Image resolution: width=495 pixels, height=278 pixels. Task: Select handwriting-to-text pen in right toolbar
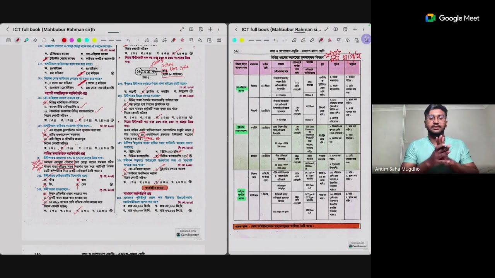(x=312, y=40)
